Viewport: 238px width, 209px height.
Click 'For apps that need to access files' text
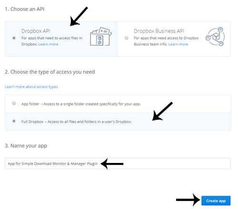pos(52,38)
